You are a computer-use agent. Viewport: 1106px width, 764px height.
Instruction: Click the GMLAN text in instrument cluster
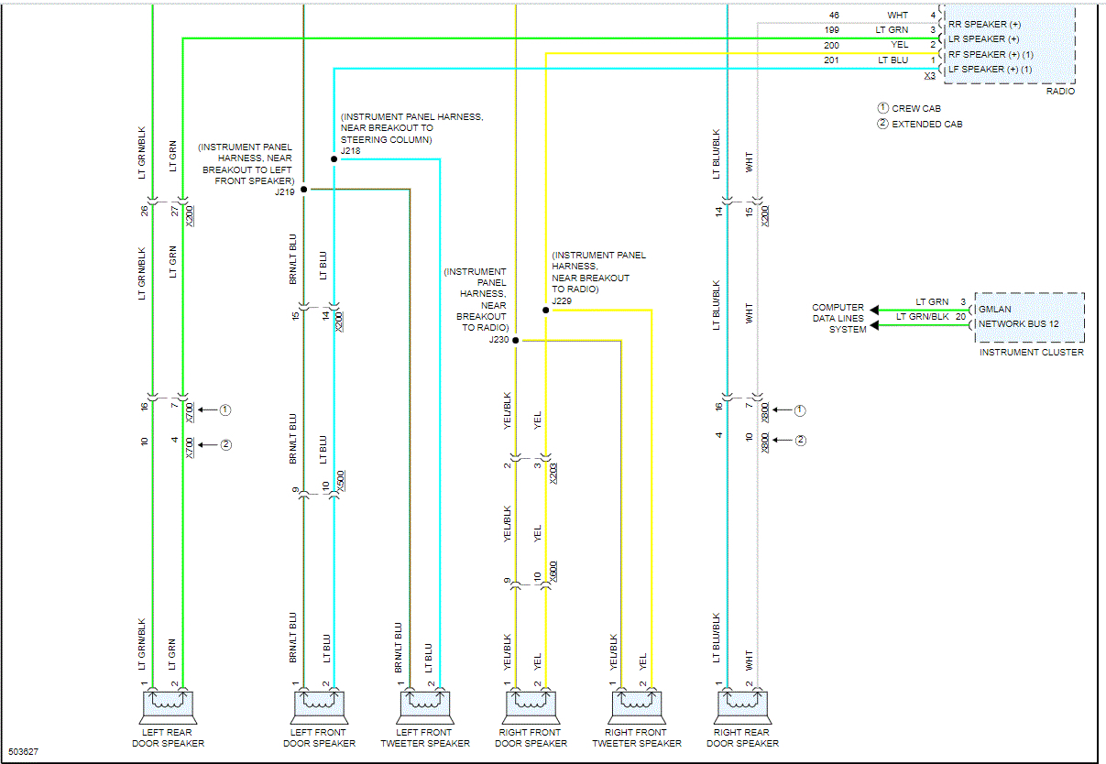point(995,310)
